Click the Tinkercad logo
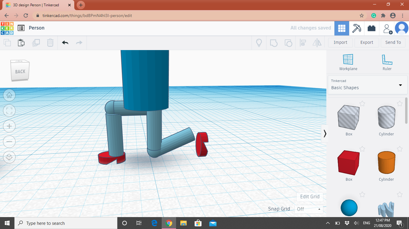Screen dimensions: 409x229 point(7,28)
